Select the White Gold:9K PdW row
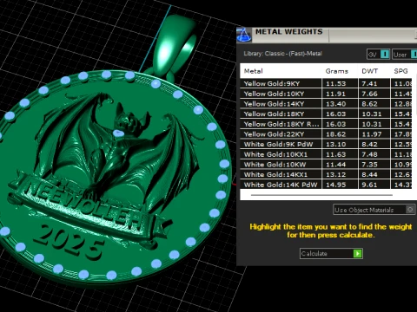417x312 pixels. click(x=326, y=144)
